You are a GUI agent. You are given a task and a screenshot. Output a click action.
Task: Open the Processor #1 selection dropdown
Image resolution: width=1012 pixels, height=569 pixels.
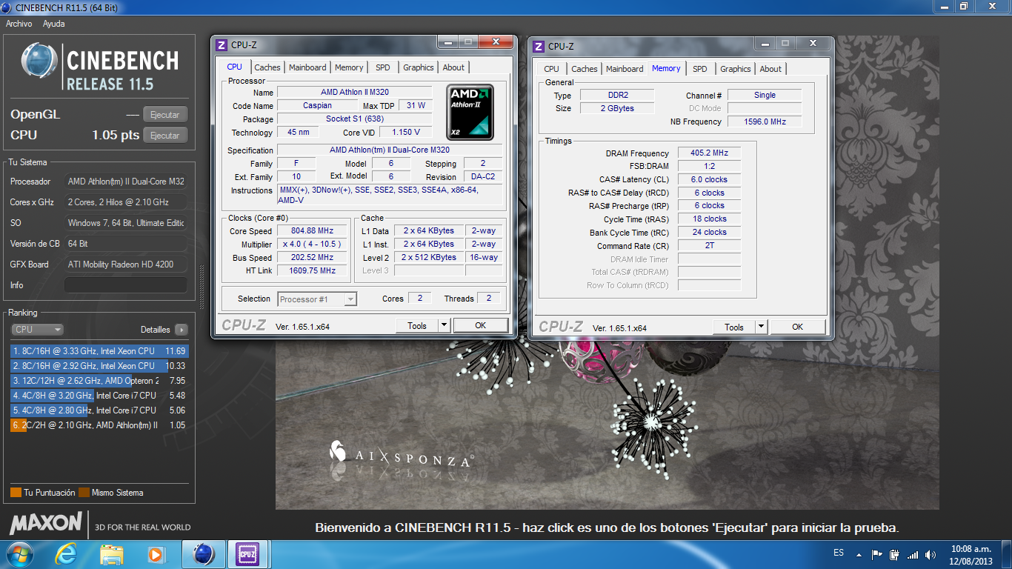(x=317, y=299)
